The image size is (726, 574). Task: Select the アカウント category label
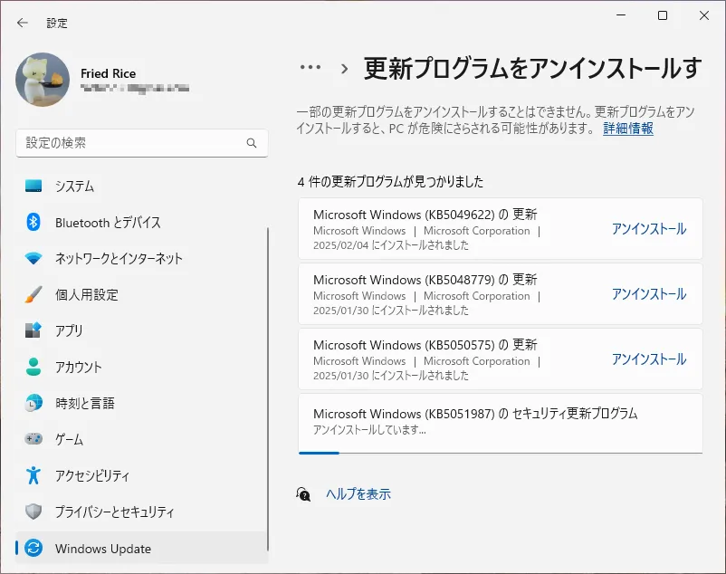pos(78,367)
